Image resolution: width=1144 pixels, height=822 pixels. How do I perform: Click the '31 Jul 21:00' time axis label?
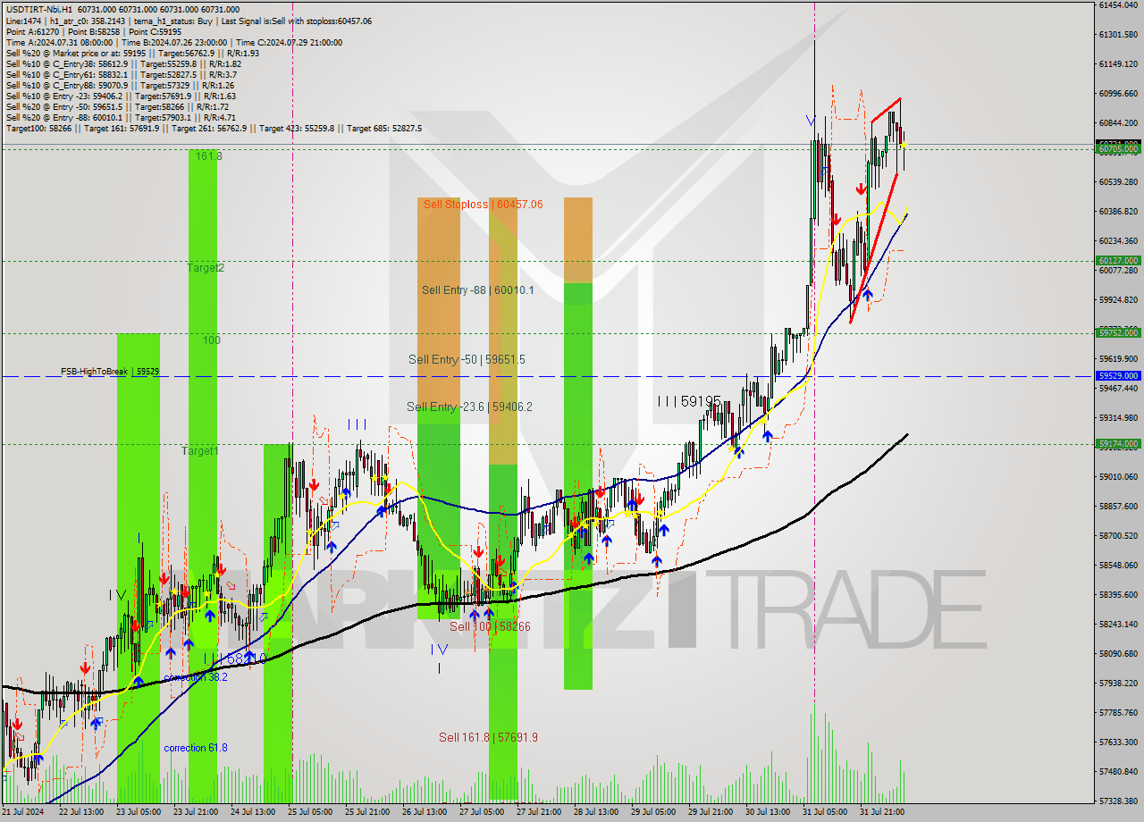(882, 812)
